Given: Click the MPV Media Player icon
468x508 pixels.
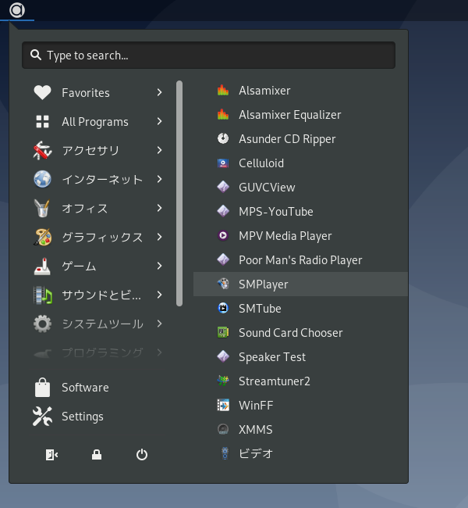Looking at the screenshot, I should (x=223, y=235).
